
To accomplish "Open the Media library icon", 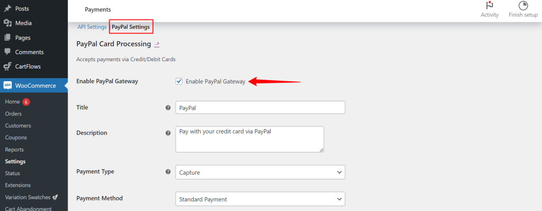I will pyautogui.click(x=7, y=23).
